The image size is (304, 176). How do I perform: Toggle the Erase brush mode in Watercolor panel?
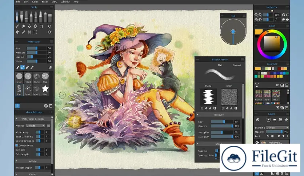pos(50,67)
